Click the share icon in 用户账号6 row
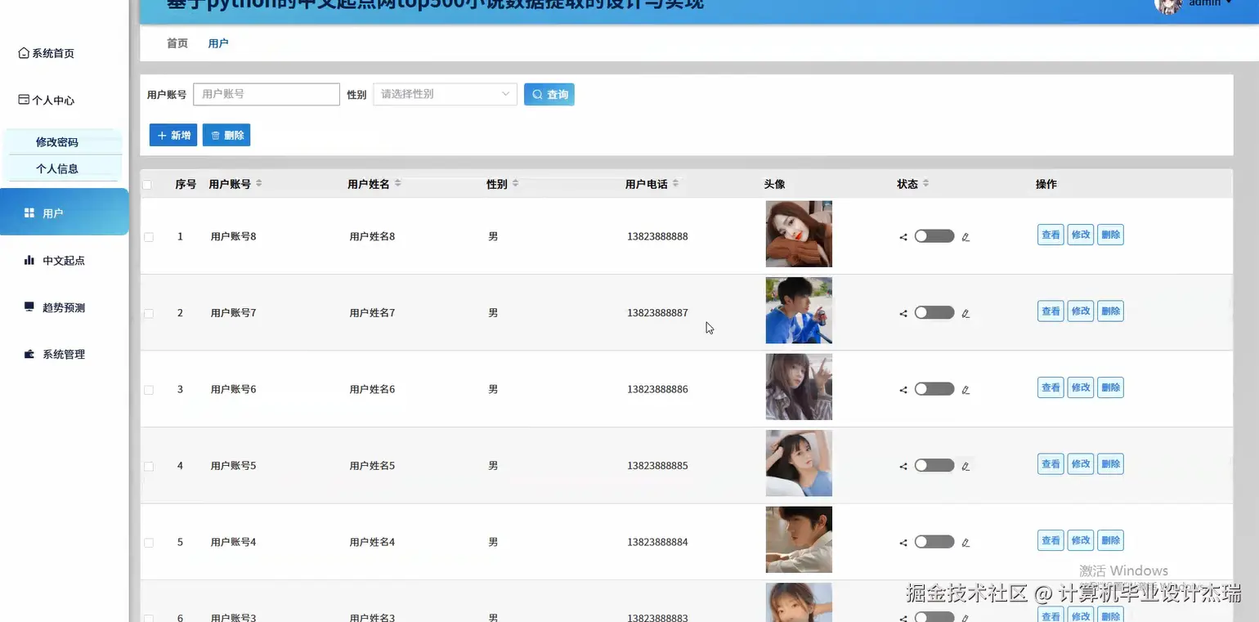 point(903,390)
